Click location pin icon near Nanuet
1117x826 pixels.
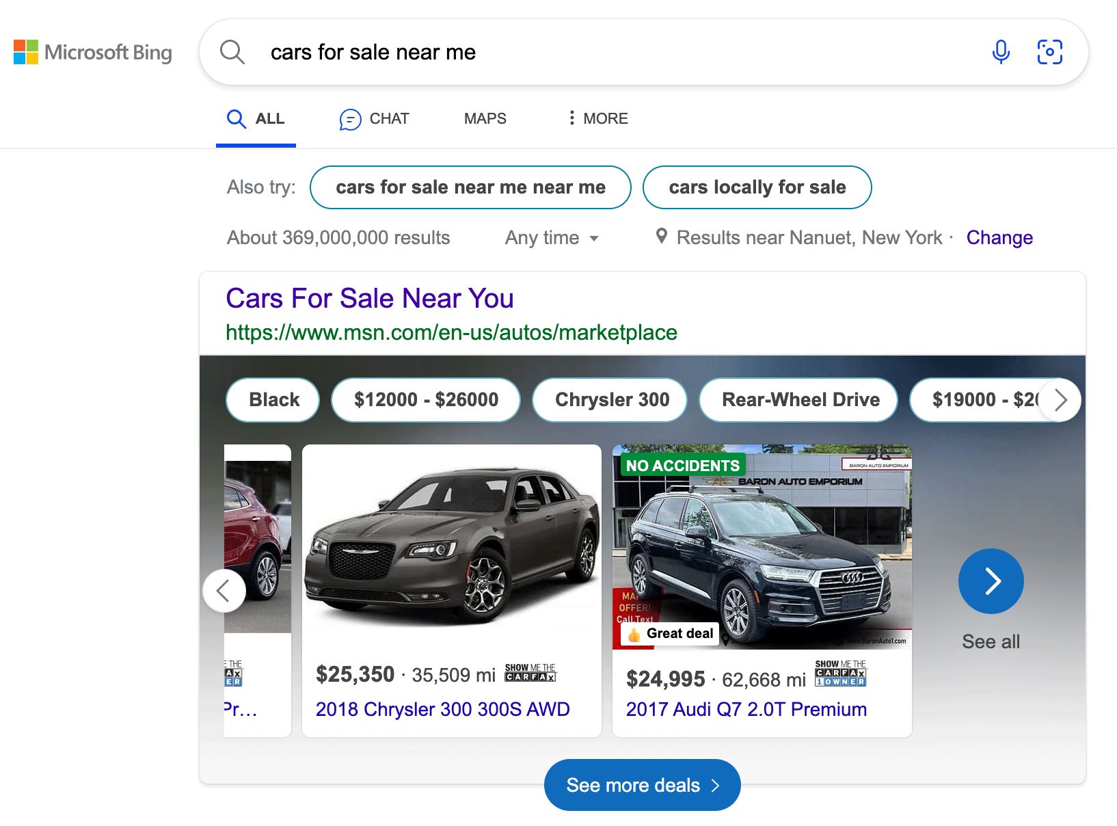click(x=661, y=237)
